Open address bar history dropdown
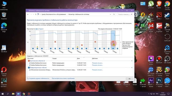The height and width of the screenshot is (96, 172). 110,14
